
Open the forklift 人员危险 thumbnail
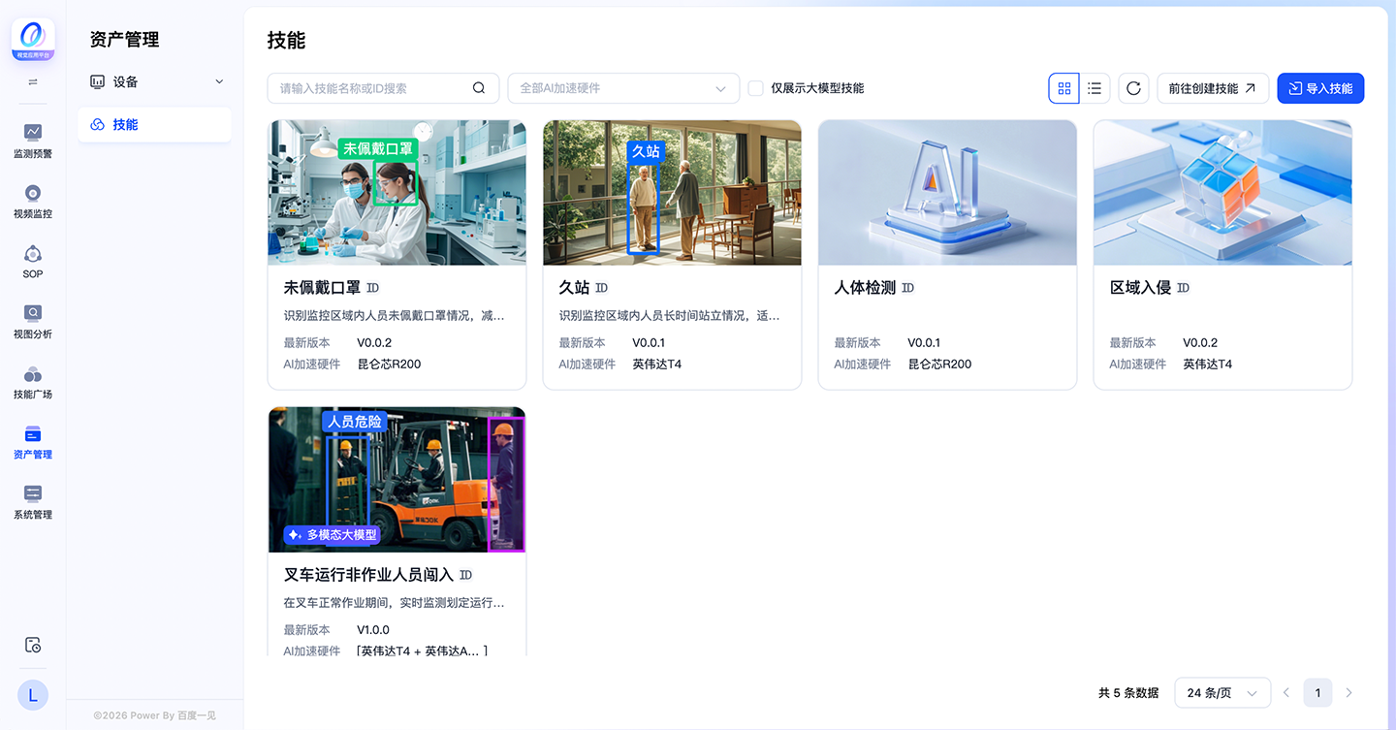(x=397, y=480)
